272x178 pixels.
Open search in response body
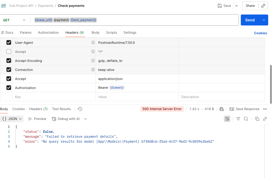246,119
